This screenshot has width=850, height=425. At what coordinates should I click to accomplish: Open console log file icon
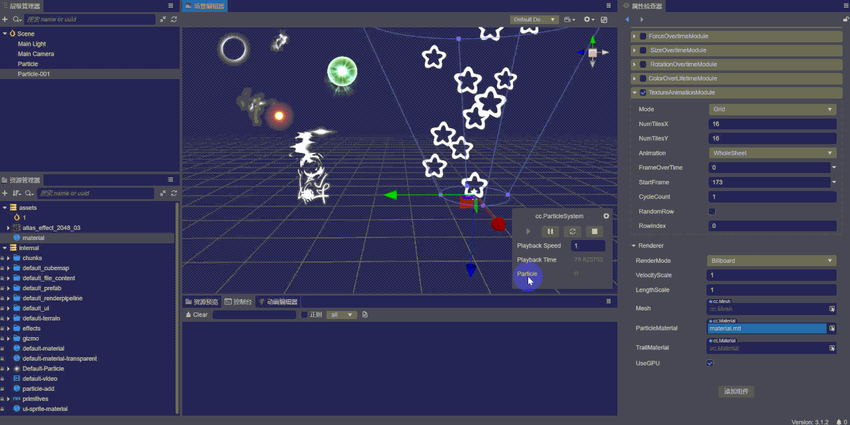pos(365,314)
